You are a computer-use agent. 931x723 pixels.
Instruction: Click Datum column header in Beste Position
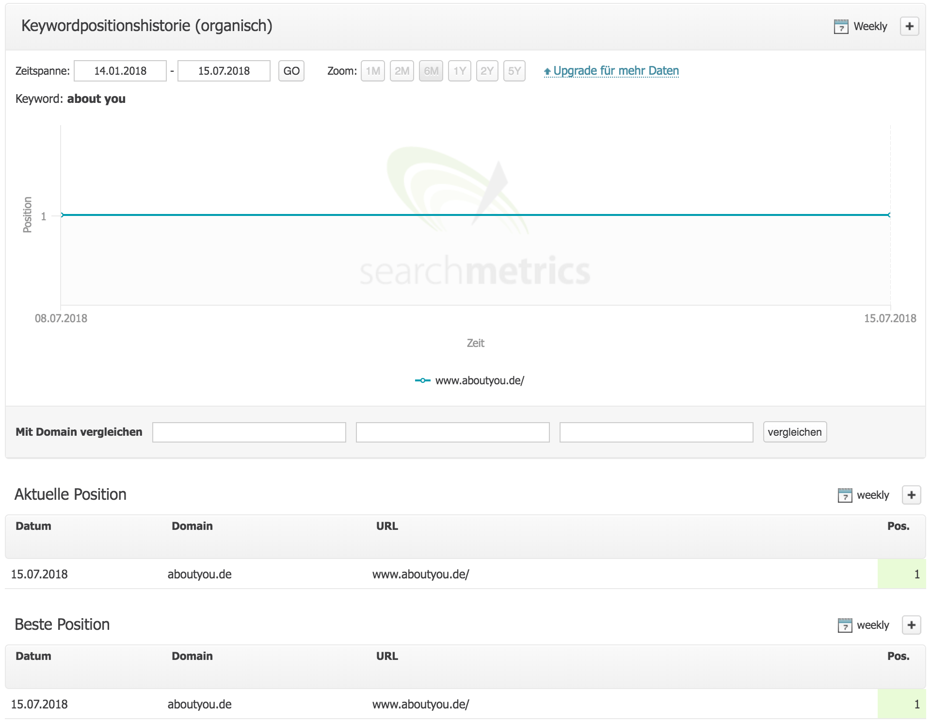click(33, 656)
